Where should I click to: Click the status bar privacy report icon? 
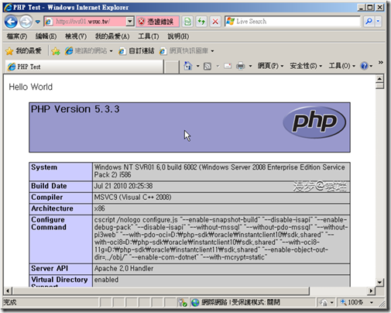[x=323, y=302]
